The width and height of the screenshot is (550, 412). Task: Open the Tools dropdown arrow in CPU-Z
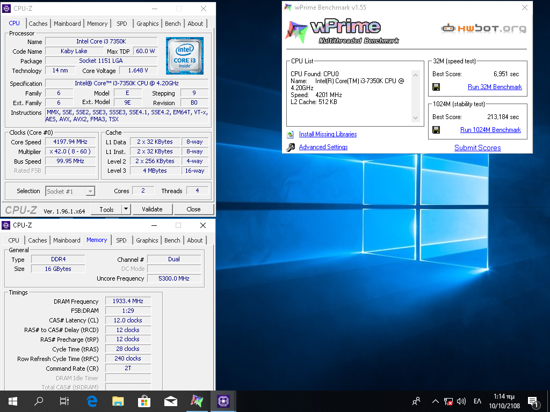[x=126, y=209]
